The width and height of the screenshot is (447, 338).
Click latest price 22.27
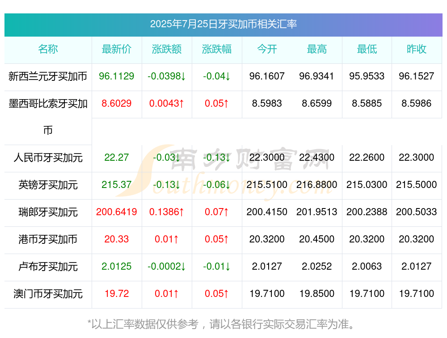(x=117, y=157)
